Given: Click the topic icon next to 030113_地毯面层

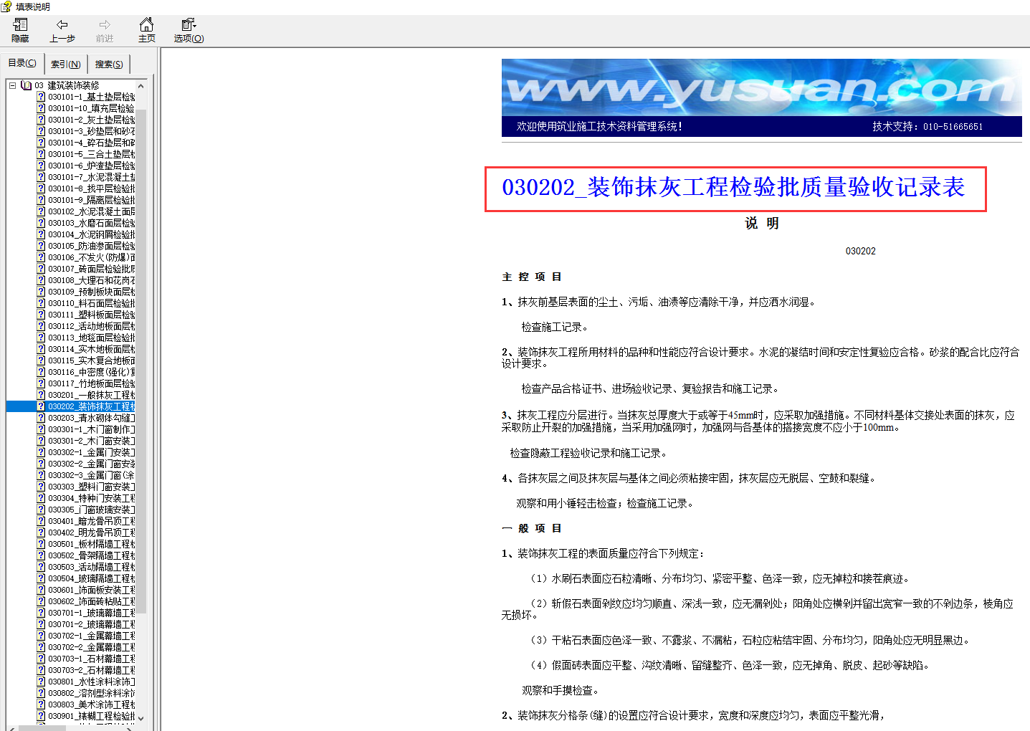Looking at the screenshot, I should pyautogui.click(x=41, y=338).
